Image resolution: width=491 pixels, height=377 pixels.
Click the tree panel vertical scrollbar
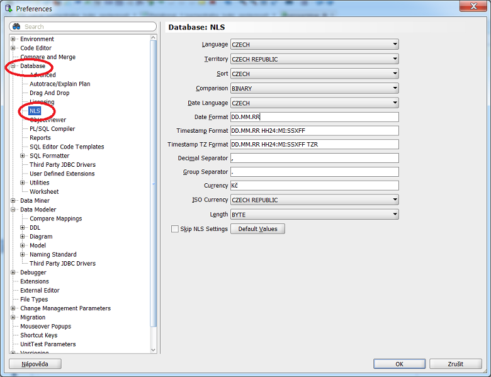click(154, 189)
